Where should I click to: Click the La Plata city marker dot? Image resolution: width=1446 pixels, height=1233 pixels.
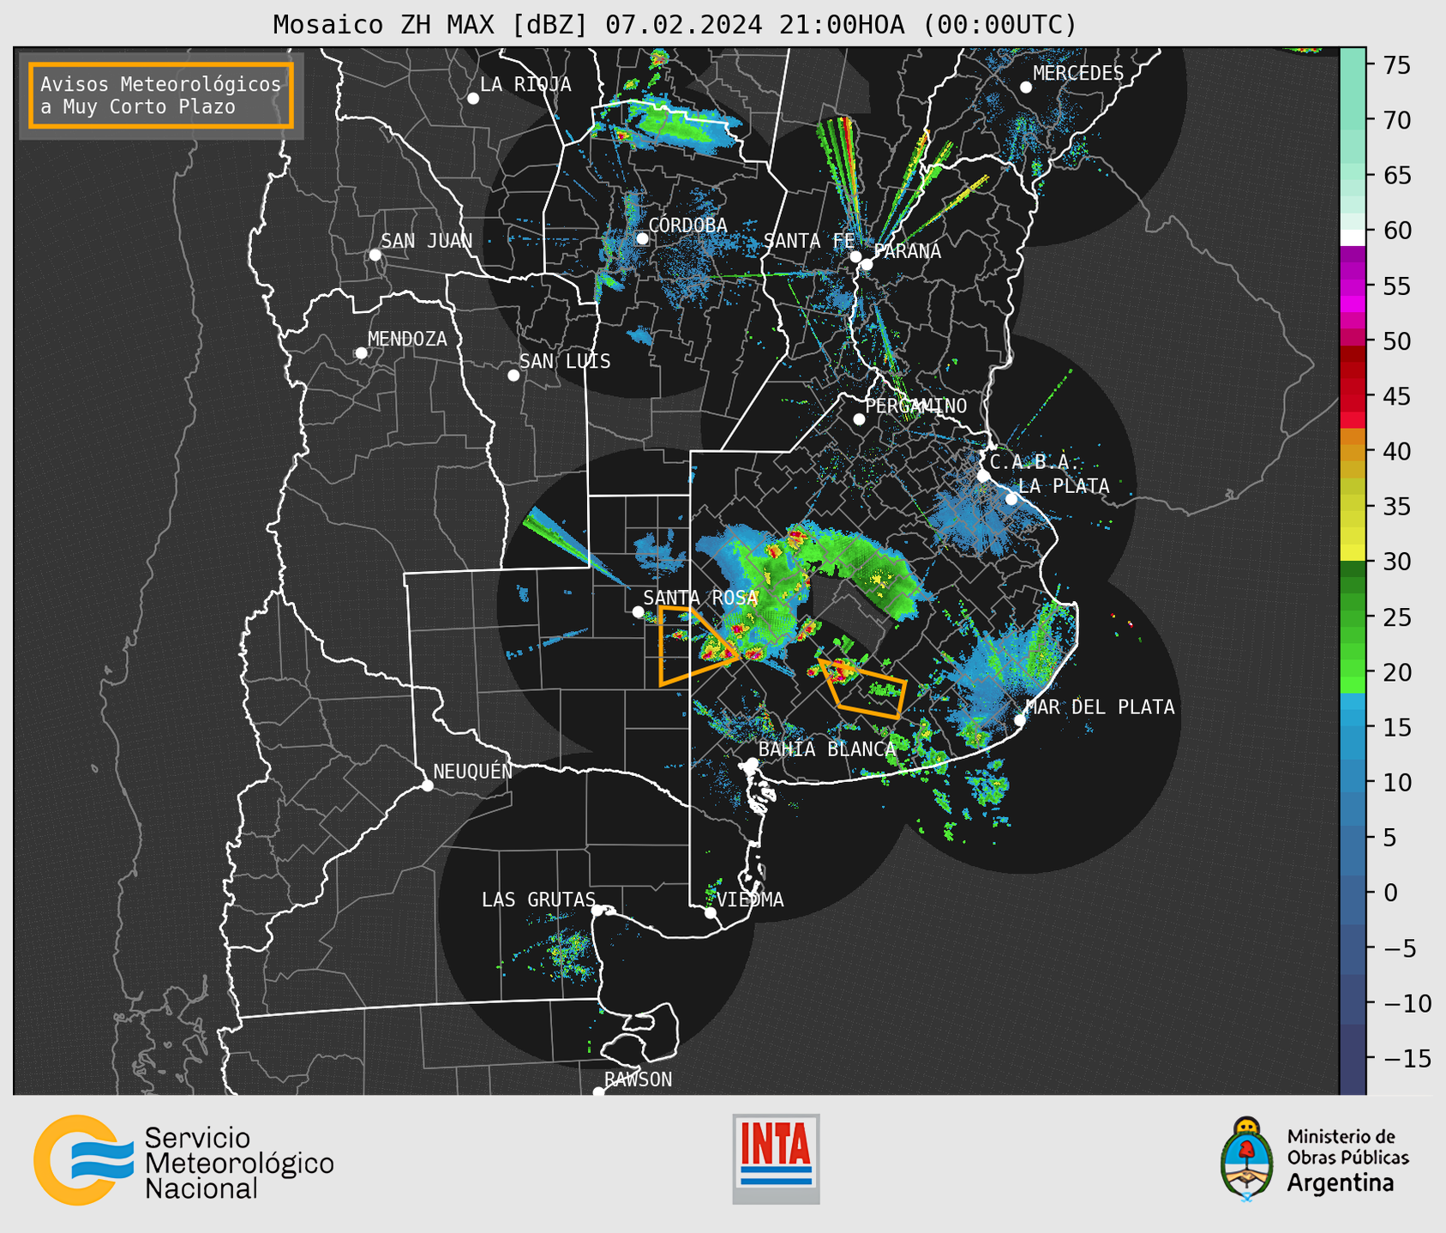coord(1011,499)
